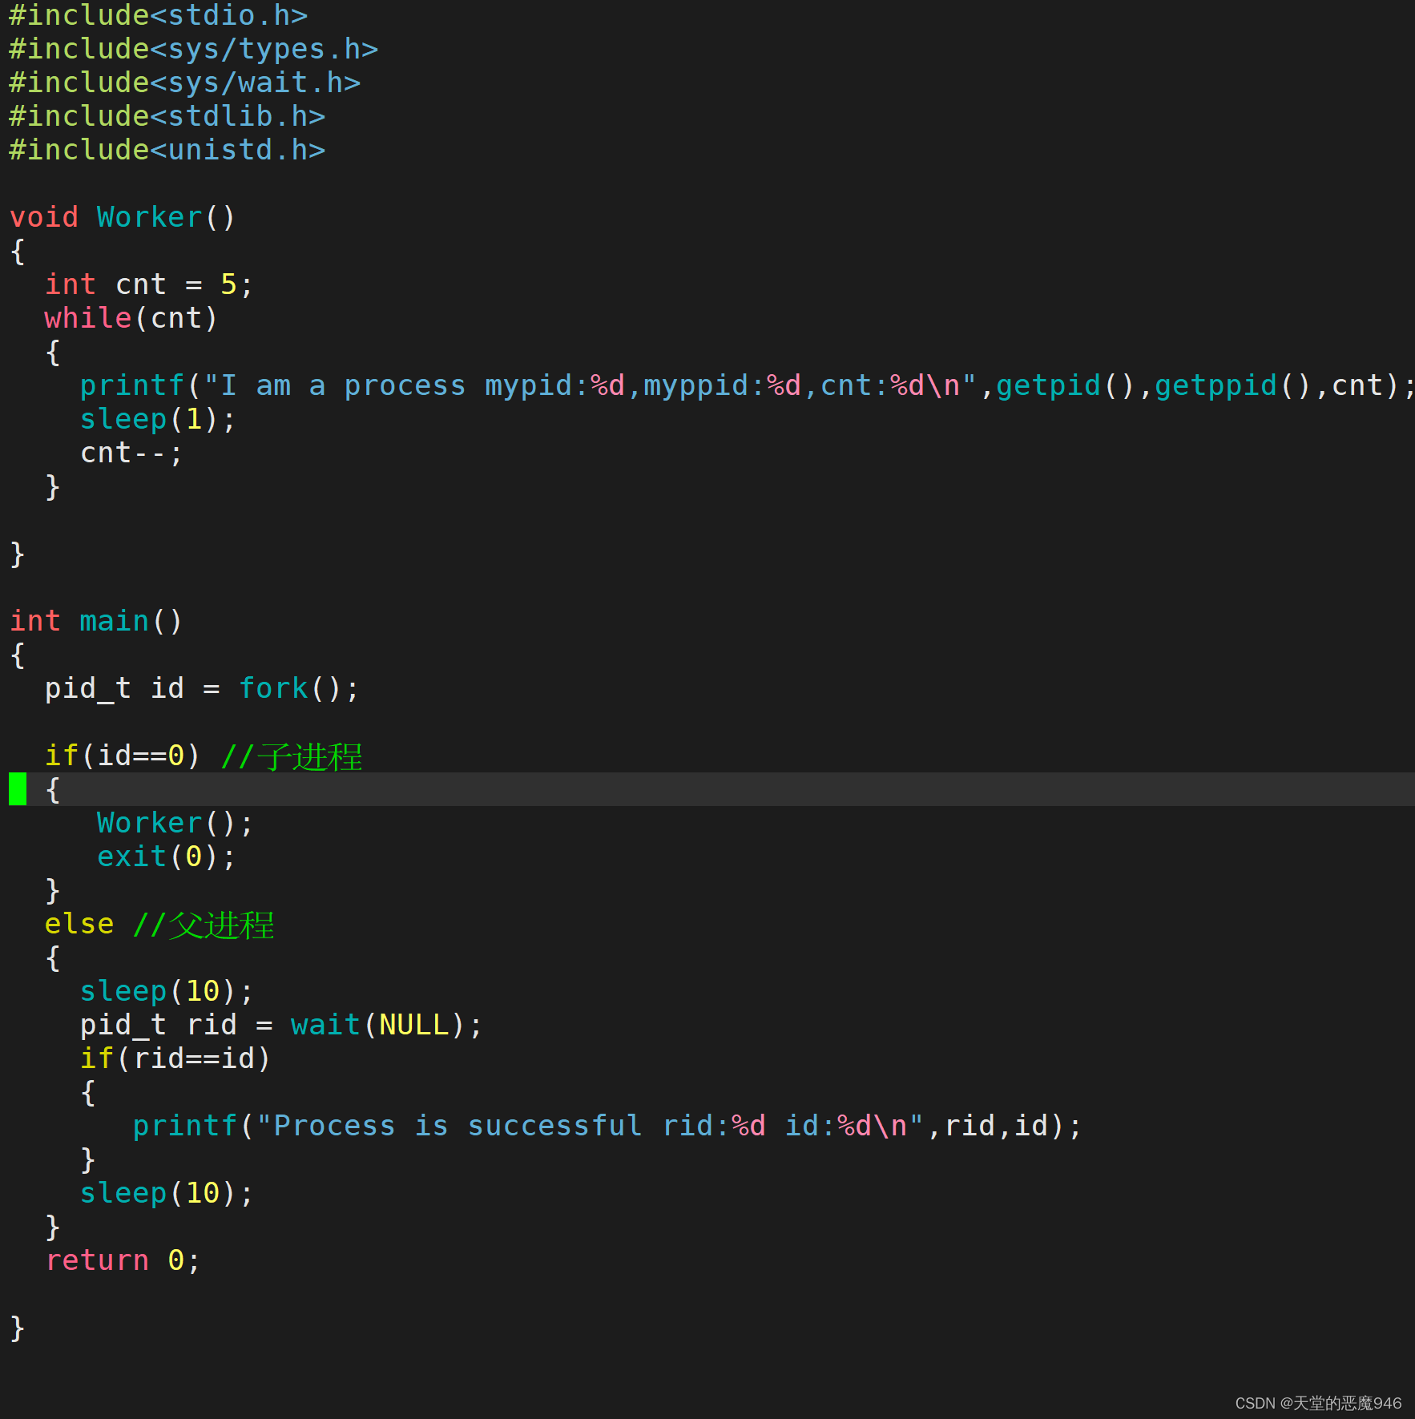Click the 'I am a process' printf line
The height and width of the screenshot is (1419, 1415).
tap(747, 385)
